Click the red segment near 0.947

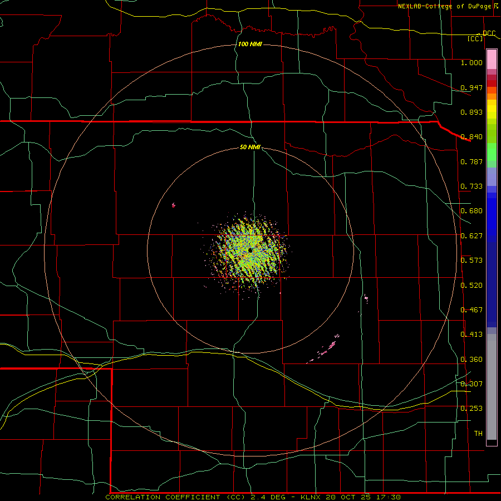(x=492, y=83)
